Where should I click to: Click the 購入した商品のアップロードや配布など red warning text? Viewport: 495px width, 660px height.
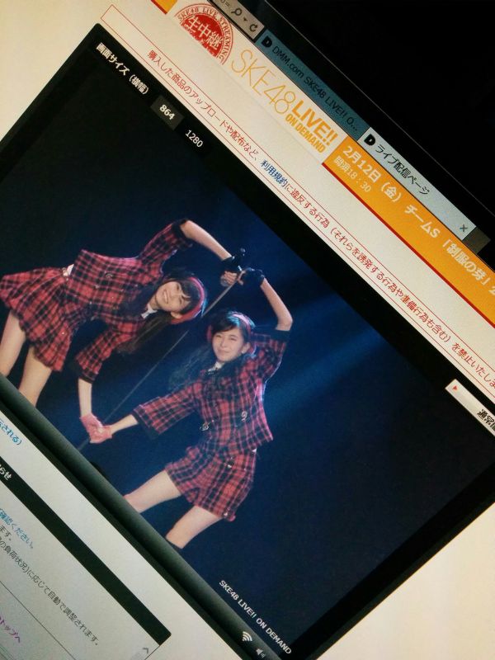point(202,107)
